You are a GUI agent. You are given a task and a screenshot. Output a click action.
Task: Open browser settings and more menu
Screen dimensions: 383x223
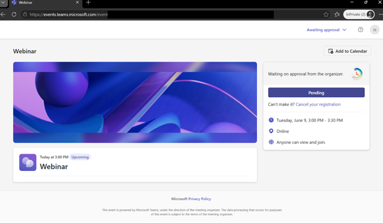pyautogui.click(x=380, y=14)
